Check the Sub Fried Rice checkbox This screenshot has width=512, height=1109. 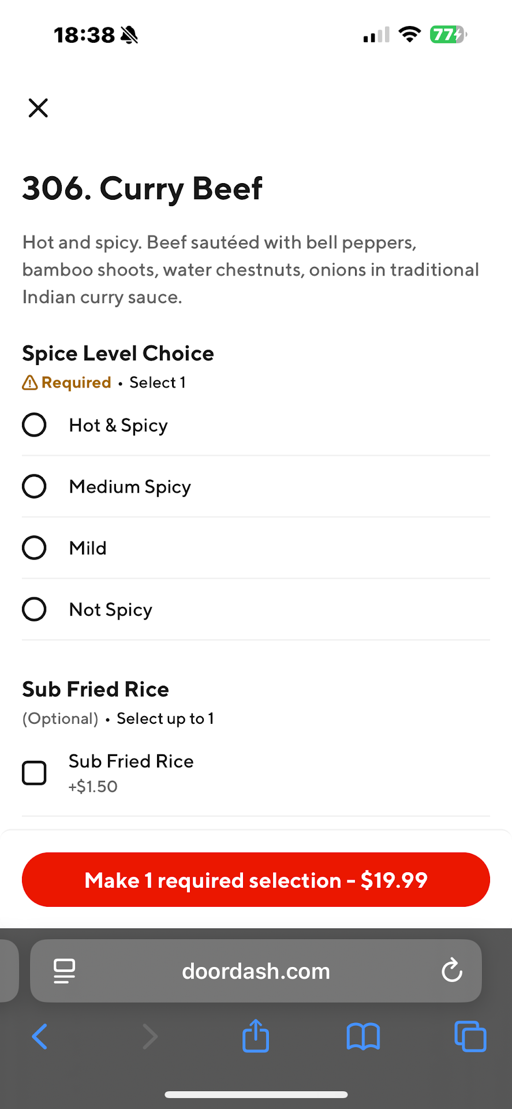pos(34,773)
